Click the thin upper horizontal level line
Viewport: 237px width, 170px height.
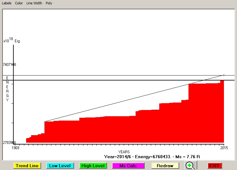pyautogui.click(x=93, y=75)
